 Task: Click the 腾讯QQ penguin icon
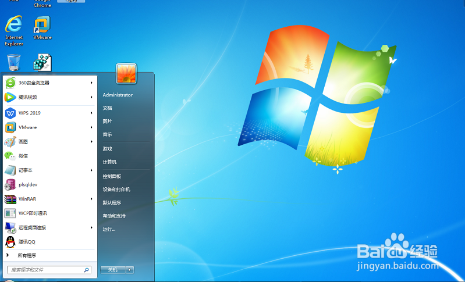[x=10, y=242]
